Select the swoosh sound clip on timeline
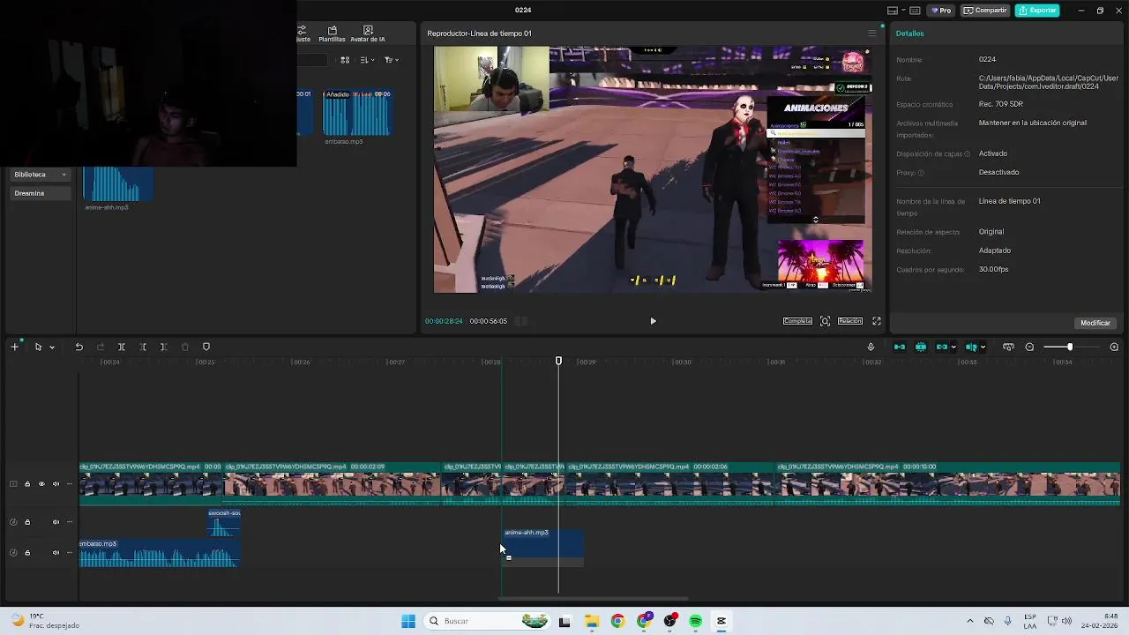 tap(224, 523)
